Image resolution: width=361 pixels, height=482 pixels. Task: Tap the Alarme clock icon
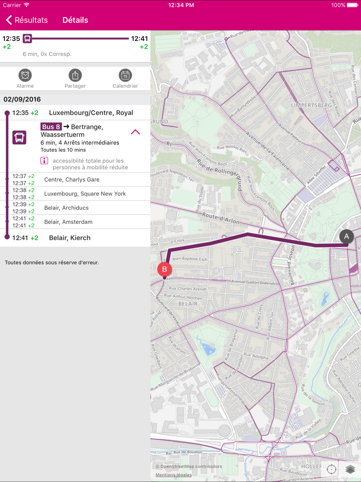[25, 76]
